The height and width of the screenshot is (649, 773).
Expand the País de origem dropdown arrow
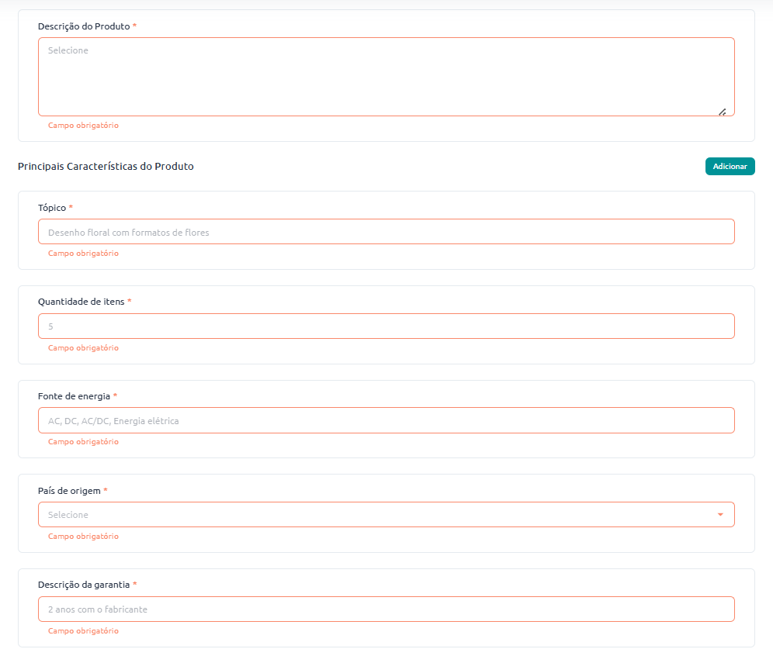pyautogui.click(x=720, y=515)
